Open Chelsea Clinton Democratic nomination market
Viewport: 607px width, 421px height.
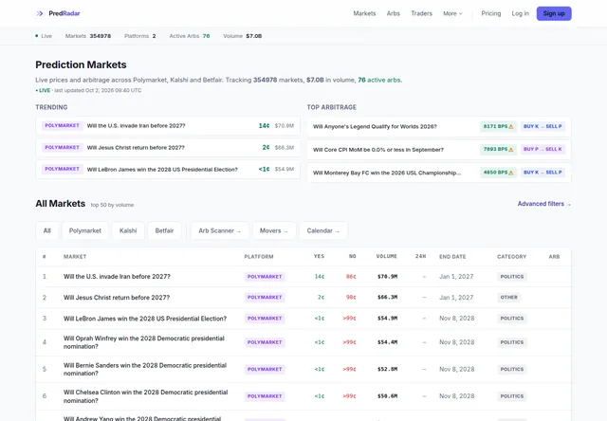tap(303, 396)
